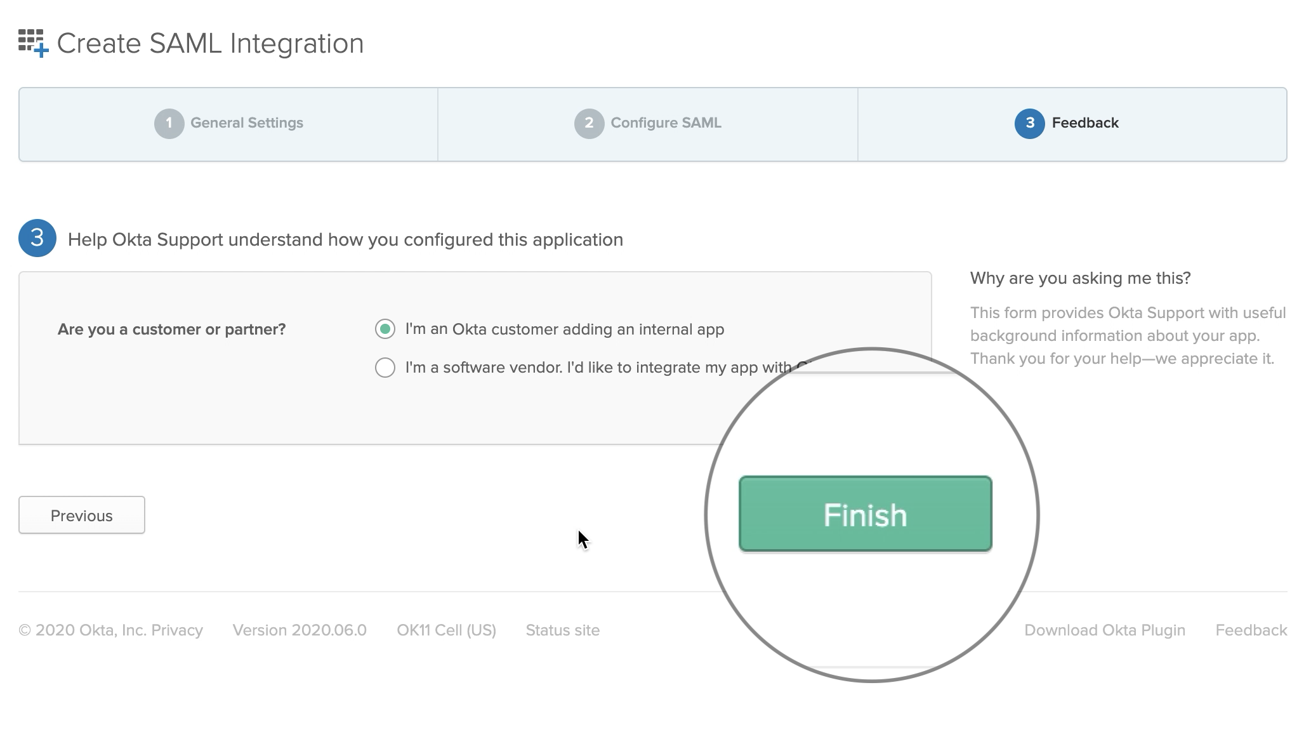1311x751 pixels.
Task: Open the Feedback step tab
Action: pyautogui.click(x=1085, y=123)
